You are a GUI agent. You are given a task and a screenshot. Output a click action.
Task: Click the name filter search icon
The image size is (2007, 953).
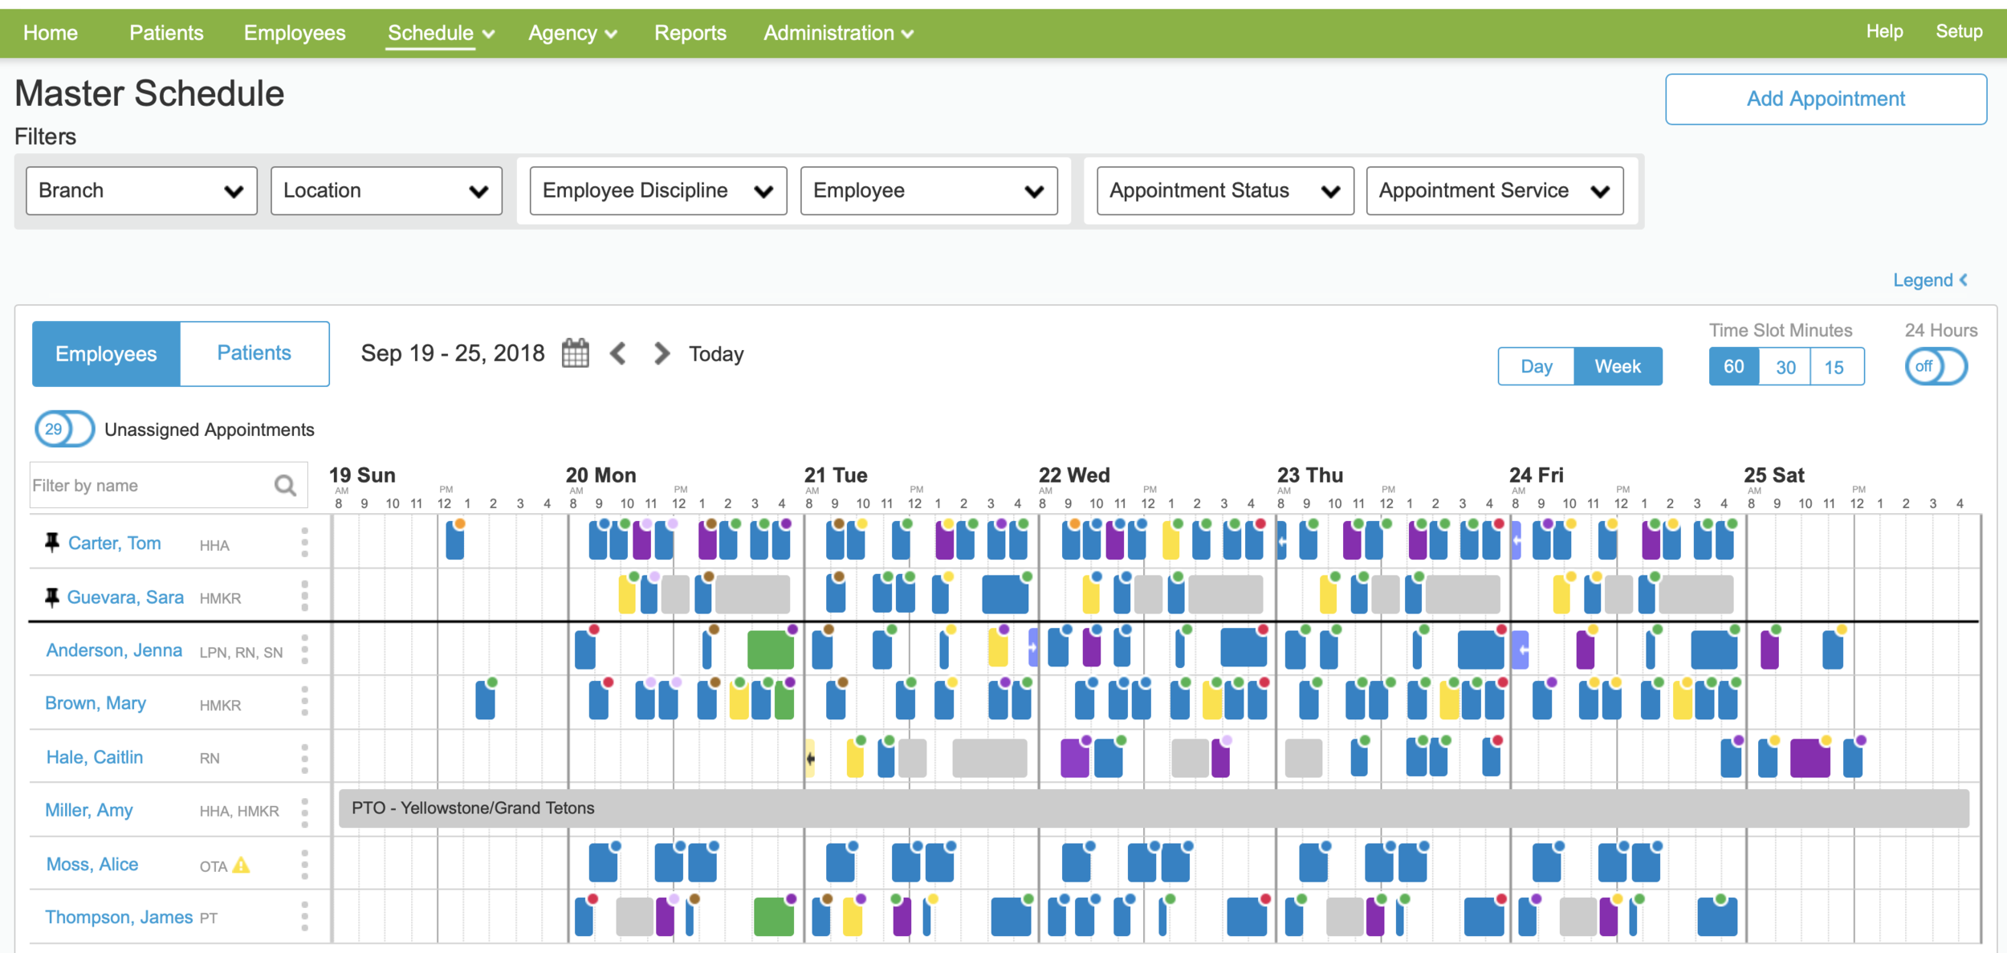pos(285,485)
